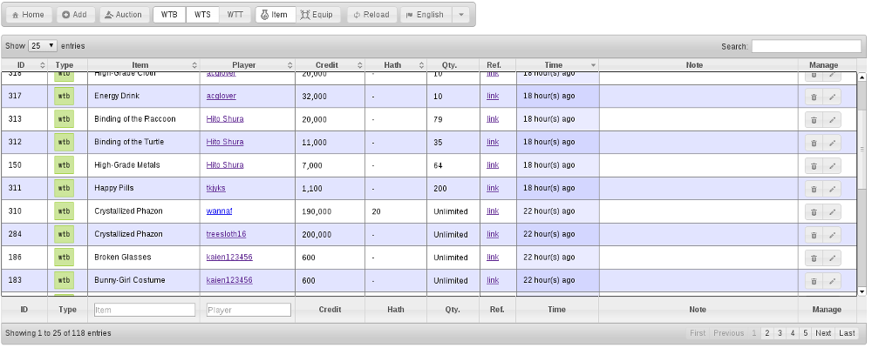Edit the High-Grade Metals entry
This screenshot has width=872, height=348.
click(x=832, y=166)
